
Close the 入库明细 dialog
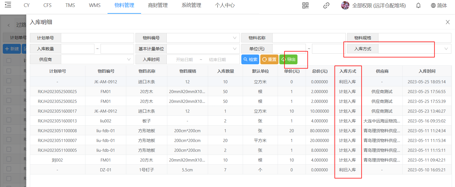click(x=447, y=22)
